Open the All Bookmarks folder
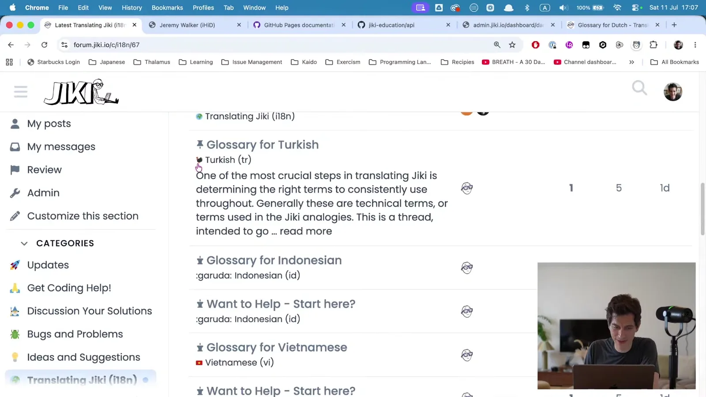706x397 pixels. [675, 62]
